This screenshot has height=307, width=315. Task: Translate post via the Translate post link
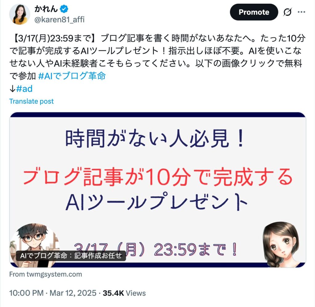pos(31,101)
